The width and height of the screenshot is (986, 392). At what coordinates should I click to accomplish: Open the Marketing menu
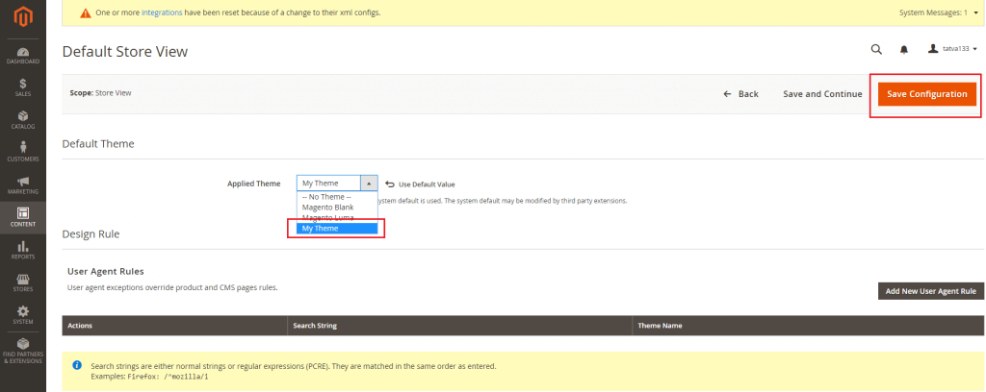tap(23, 185)
